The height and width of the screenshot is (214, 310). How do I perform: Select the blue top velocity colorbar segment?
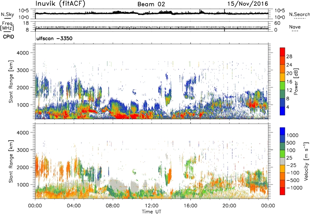282,131
